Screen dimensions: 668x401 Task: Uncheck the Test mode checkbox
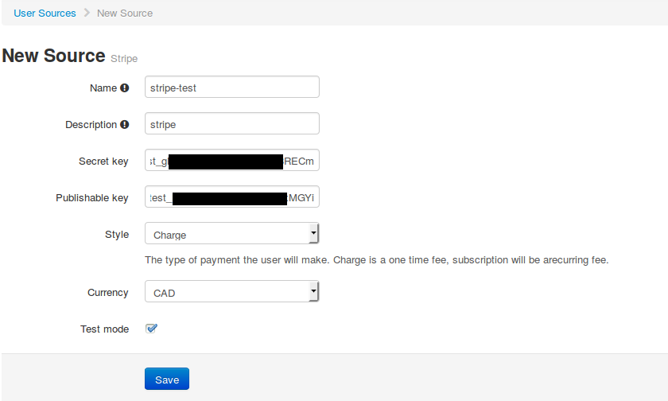pyautogui.click(x=151, y=328)
